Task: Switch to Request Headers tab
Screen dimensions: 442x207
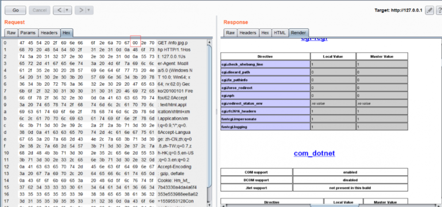Action: pyautogui.click(x=49, y=33)
